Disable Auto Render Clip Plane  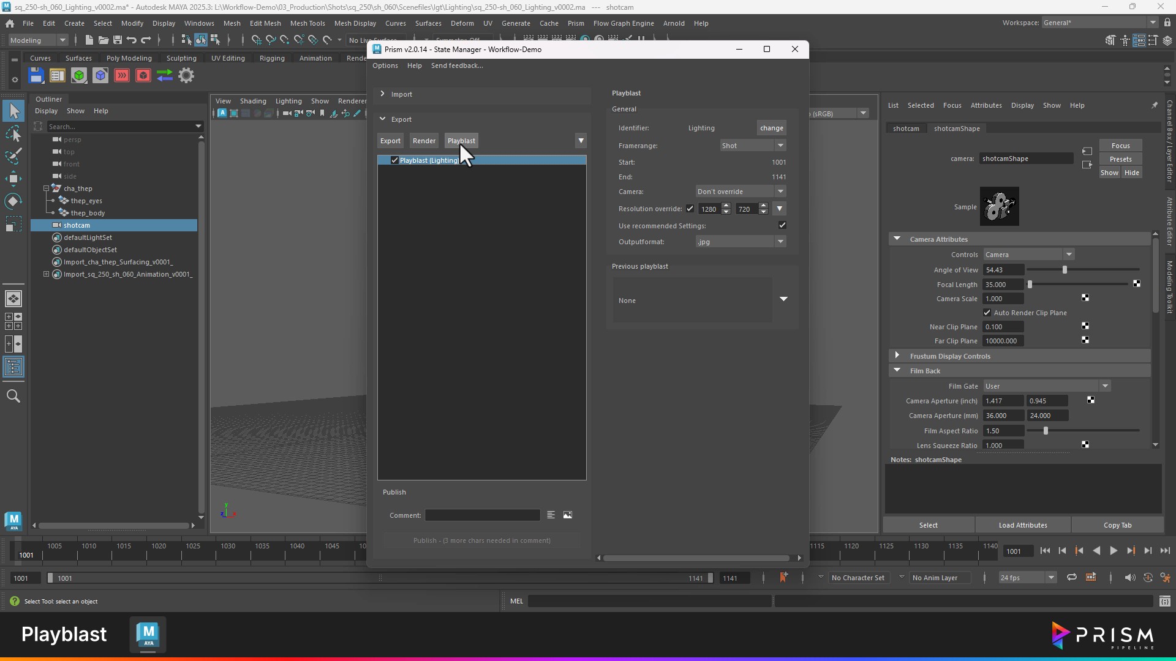987,313
